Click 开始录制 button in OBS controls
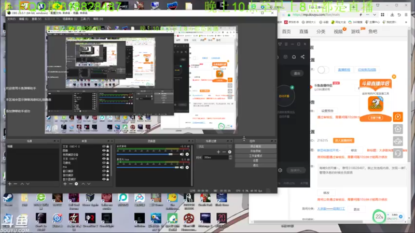415x233 pixels. click(255, 151)
